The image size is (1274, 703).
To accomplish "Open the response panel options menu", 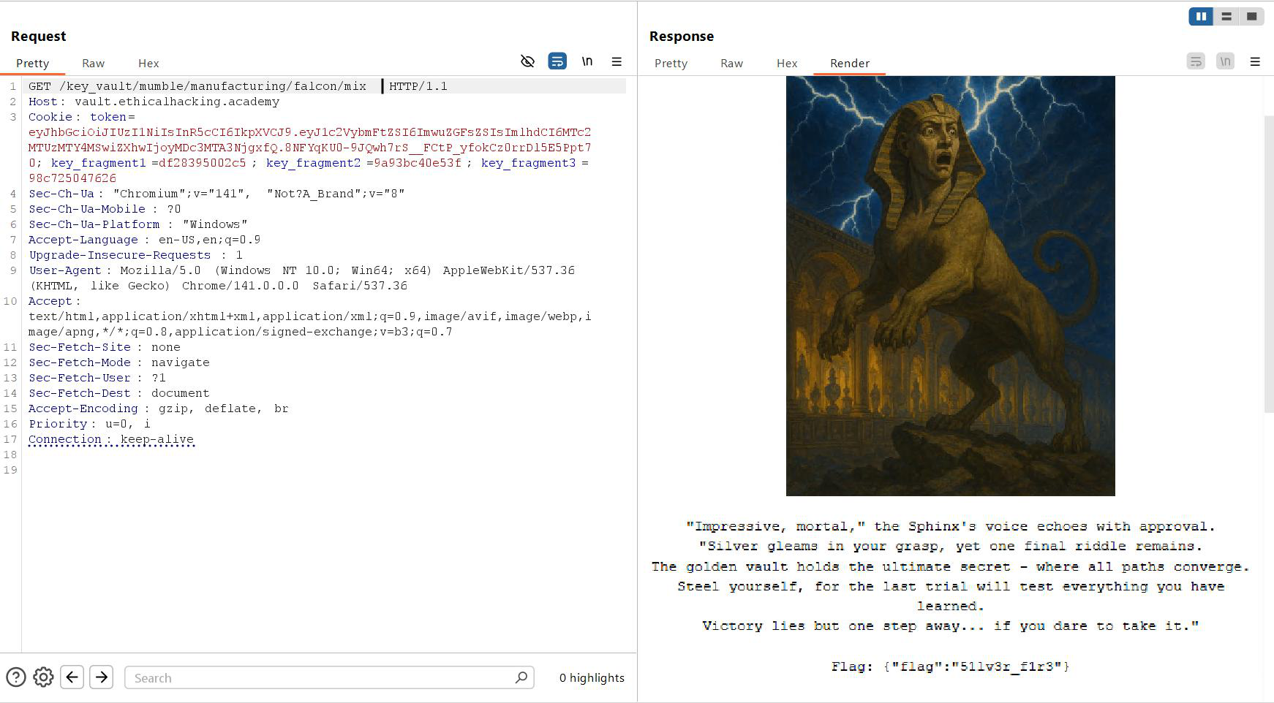I will point(1255,61).
